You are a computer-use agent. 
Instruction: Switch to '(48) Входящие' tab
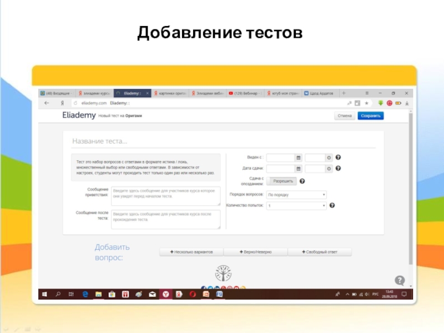pyautogui.click(x=57, y=93)
